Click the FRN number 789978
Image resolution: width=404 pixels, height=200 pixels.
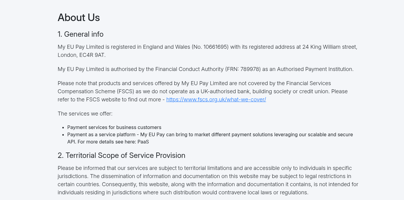(250, 69)
